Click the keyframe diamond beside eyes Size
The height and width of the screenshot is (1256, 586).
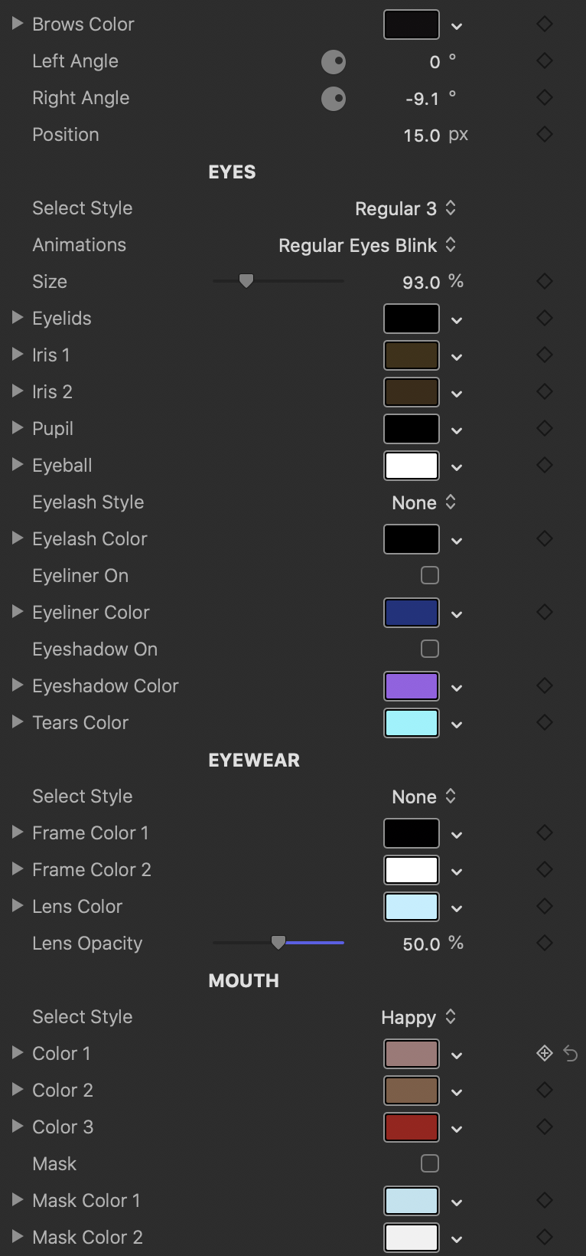pyautogui.click(x=544, y=282)
